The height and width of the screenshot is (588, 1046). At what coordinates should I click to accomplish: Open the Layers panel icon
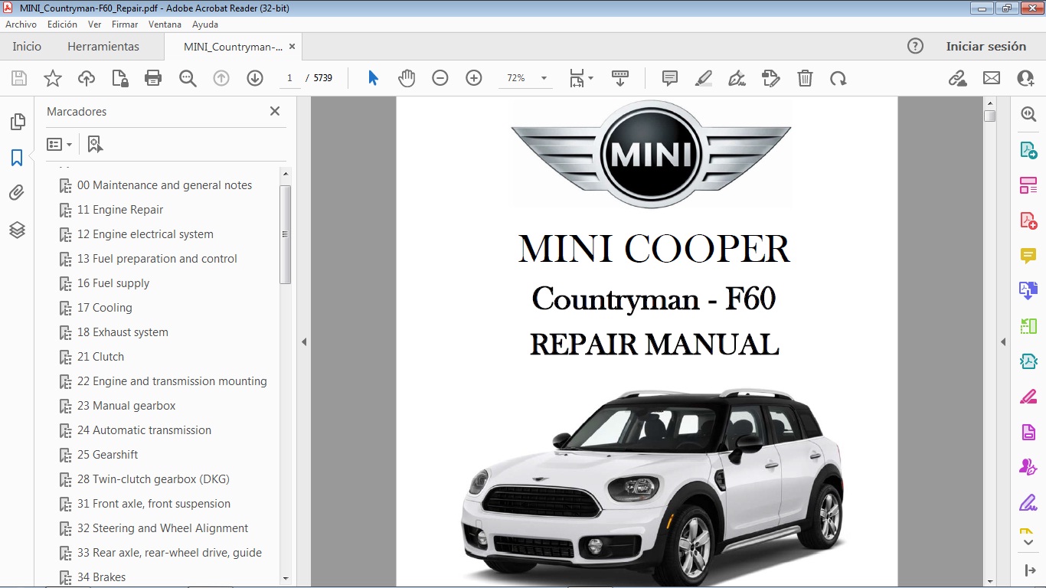pos(18,229)
